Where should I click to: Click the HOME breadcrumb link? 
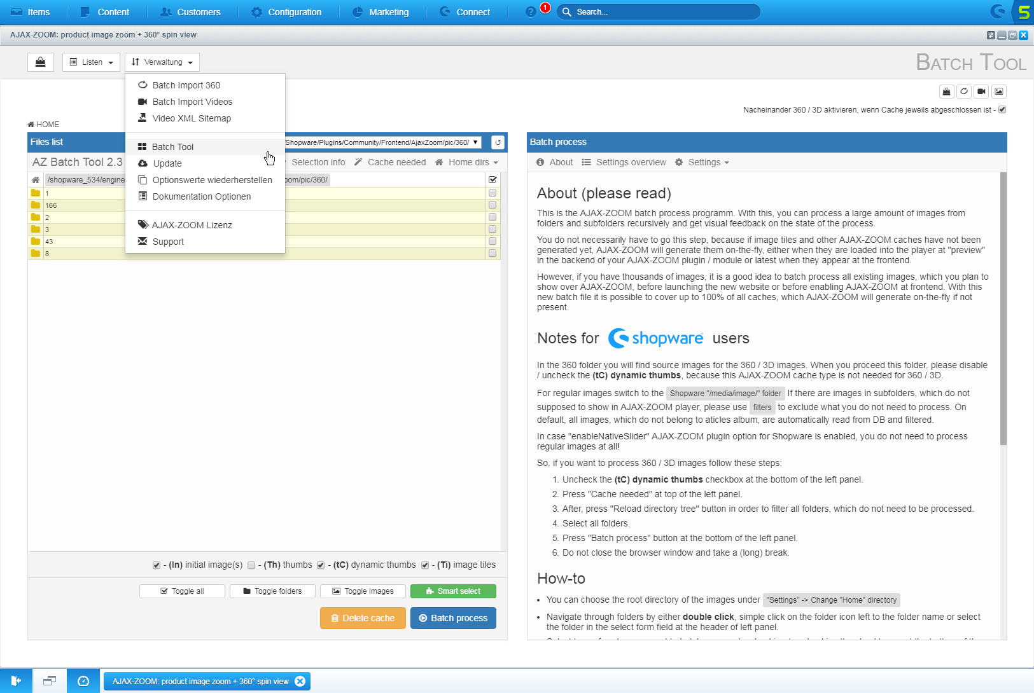click(x=43, y=125)
